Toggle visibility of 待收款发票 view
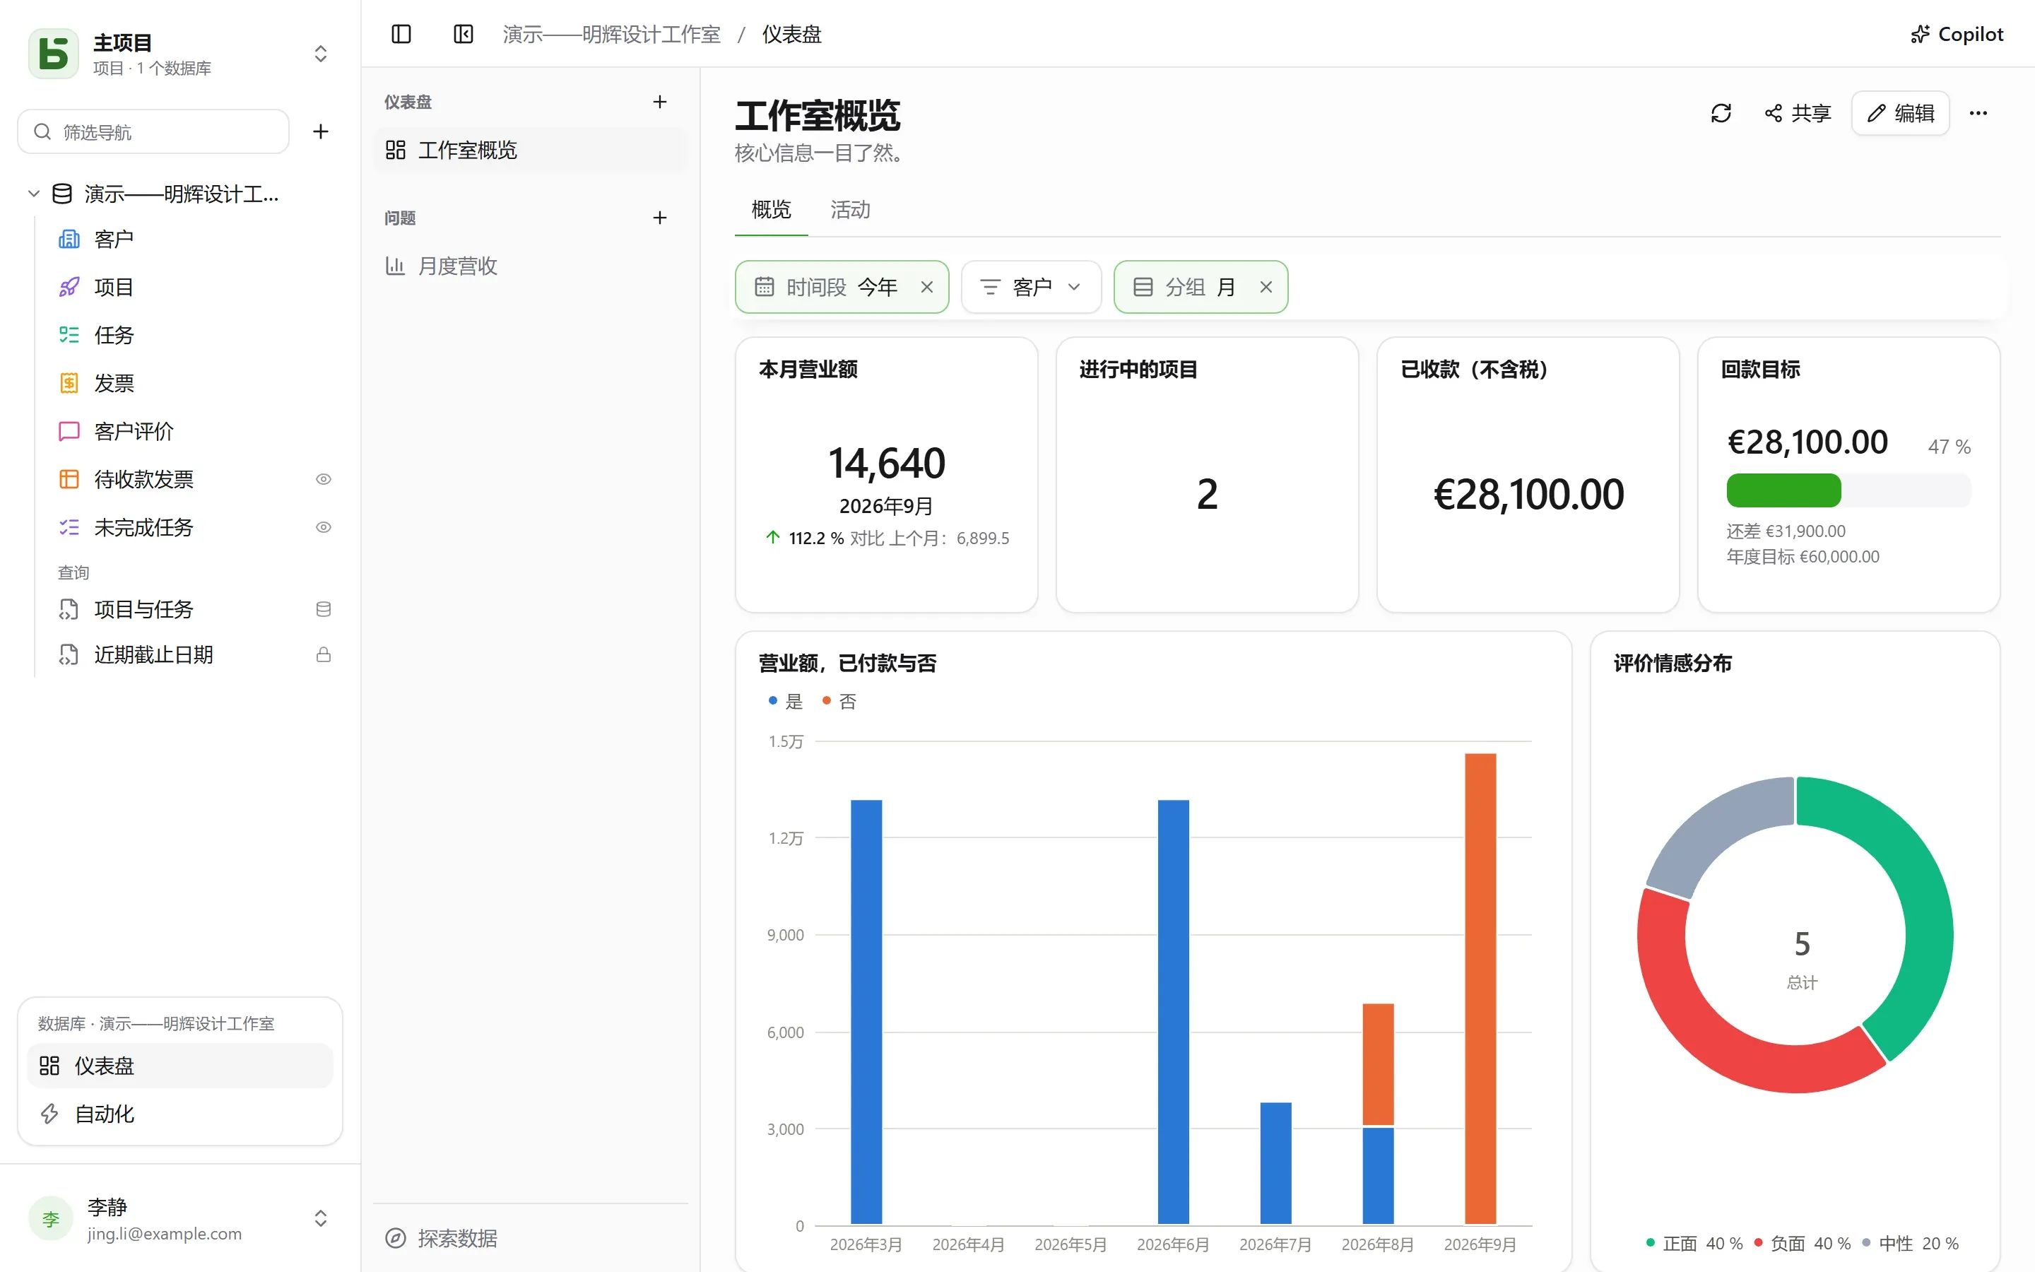The width and height of the screenshot is (2035, 1272). [323, 478]
